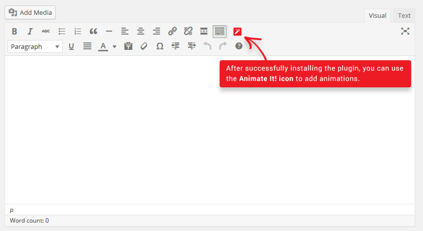The width and height of the screenshot is (423, 231).
Task: Toggle underline formatting
Action: (71, 46)
